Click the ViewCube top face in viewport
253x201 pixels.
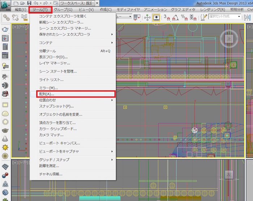pyautogui.click(x=228, y=38)
